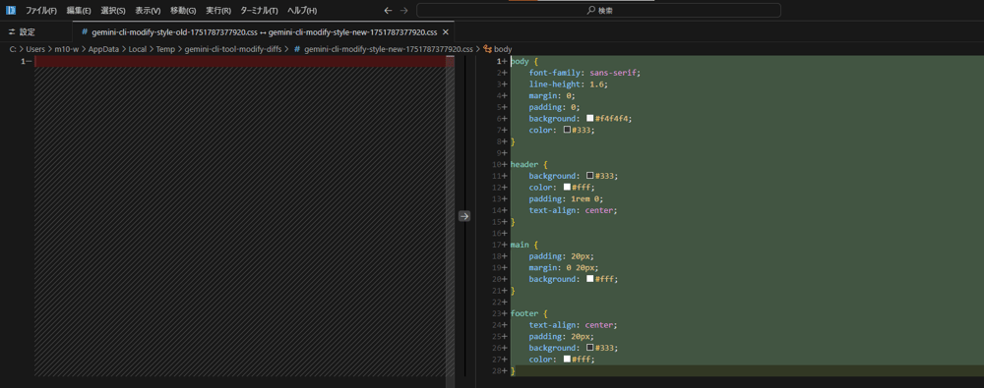Click the 'main {' selector text
Viewport: 984px width, 388px height.
tap(524, 245)
